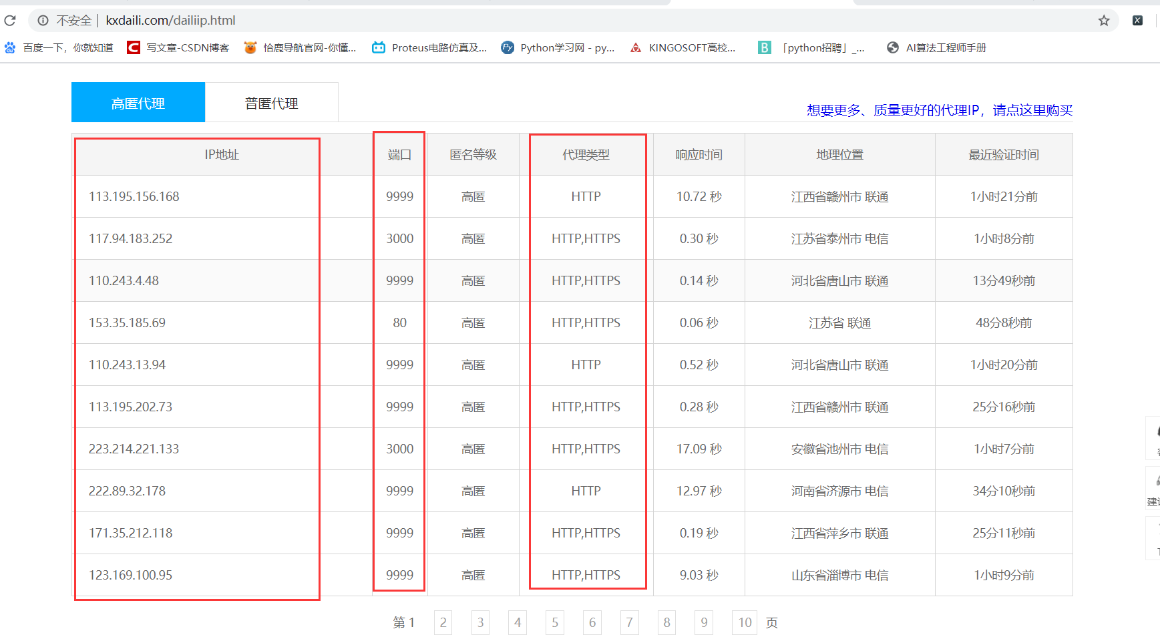Open the 怡鹿导航官网 bookmark

(x=300, y=47)
